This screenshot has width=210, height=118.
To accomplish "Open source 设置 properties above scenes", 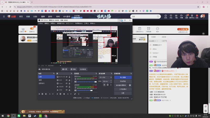I will pyautogui.click(x=65, y=69).
